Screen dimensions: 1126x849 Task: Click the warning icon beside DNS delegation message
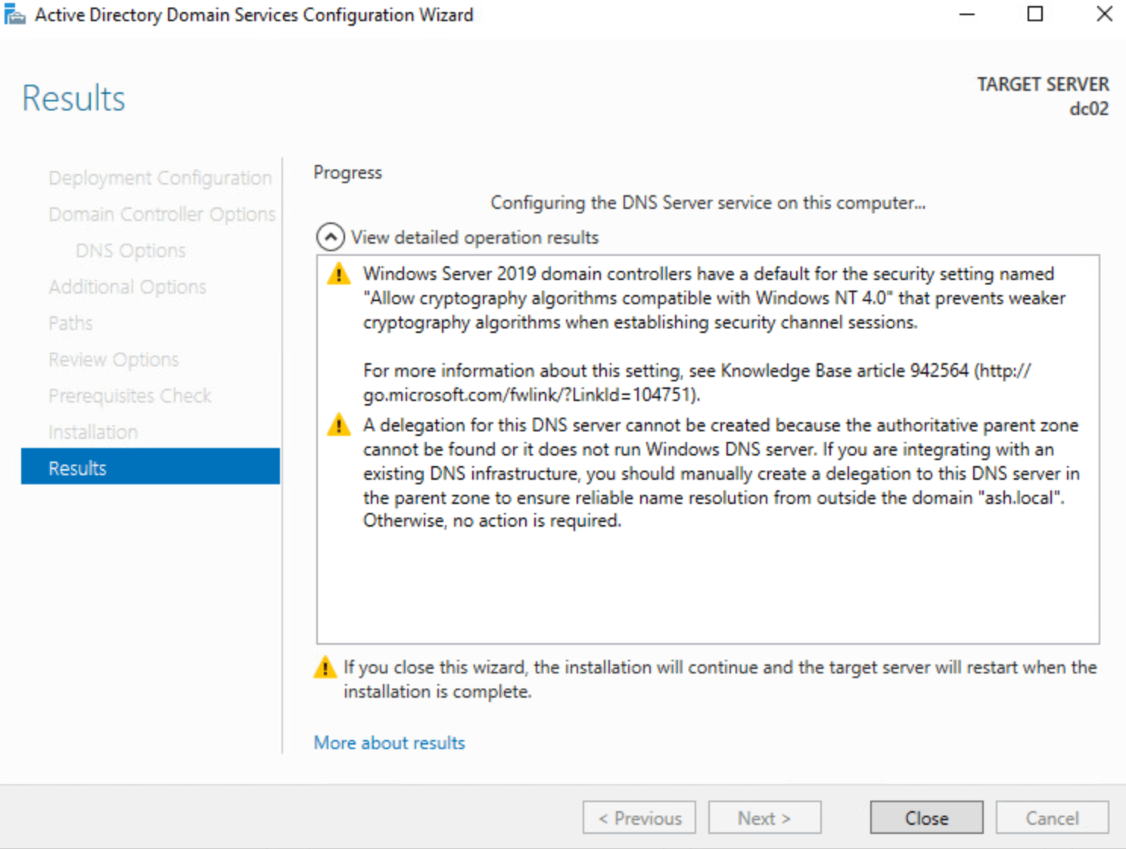coord(338,425)
